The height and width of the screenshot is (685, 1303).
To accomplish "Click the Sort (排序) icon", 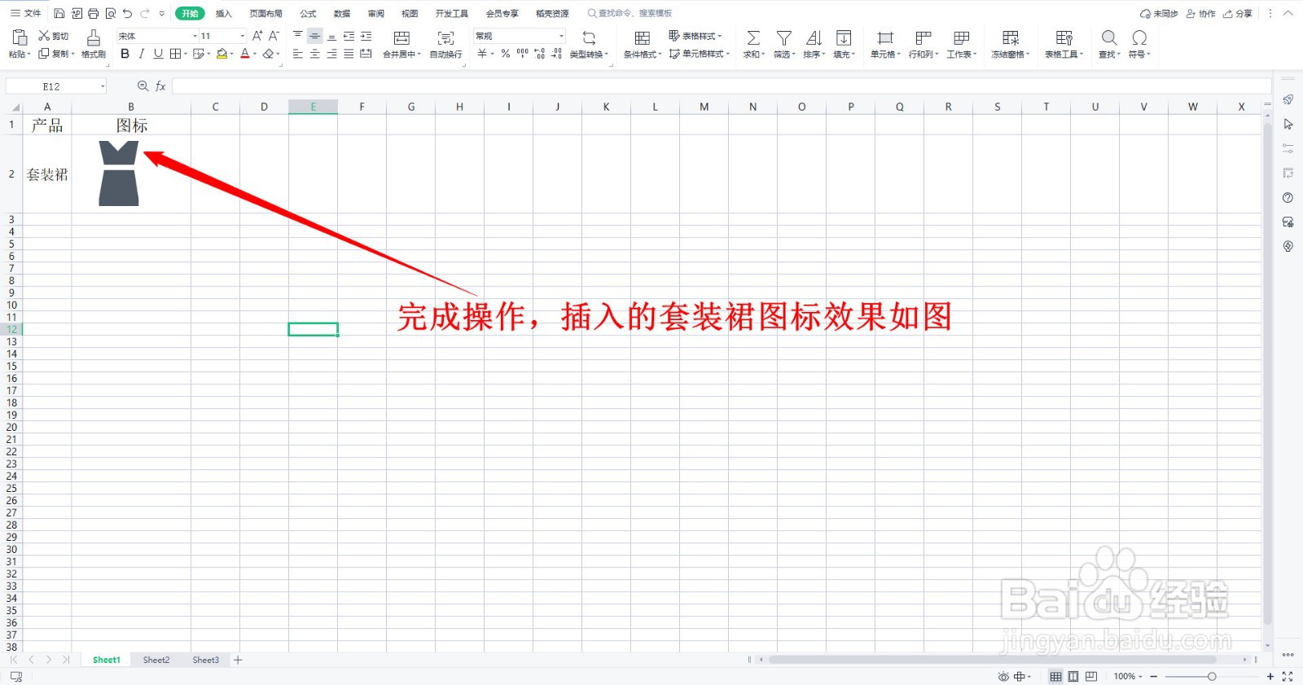I will point(814,37).
